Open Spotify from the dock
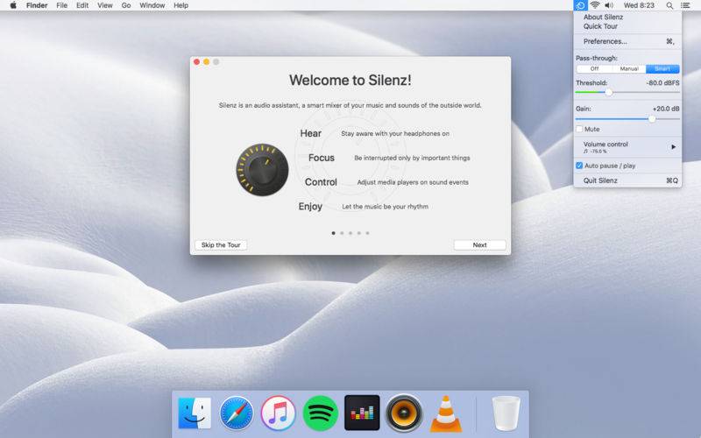The height and width of the screenshot is (438, 701). pos(320,413)
